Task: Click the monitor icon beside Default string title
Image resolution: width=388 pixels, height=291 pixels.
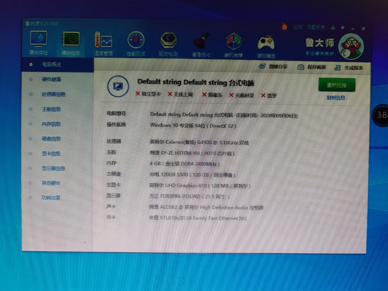Action: [118, 86]
